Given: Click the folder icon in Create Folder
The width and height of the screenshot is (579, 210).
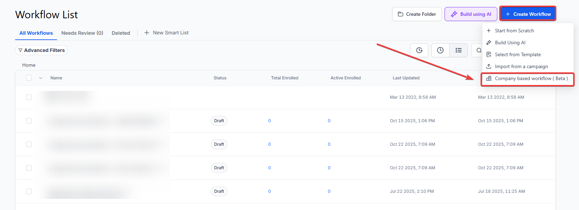Looking at the screenshot, I should pyautogui.click(x=401, y=14).
